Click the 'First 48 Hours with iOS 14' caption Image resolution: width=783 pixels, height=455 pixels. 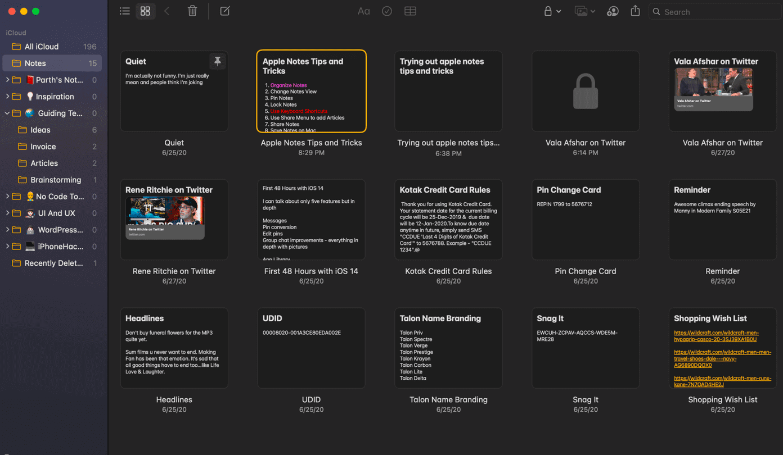click(x=311, y=271)
